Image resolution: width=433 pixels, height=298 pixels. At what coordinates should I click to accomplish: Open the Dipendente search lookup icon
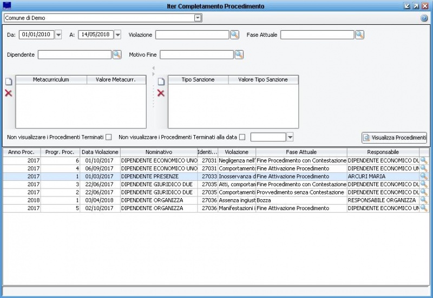pyautogui.click(x=117, y=55)
